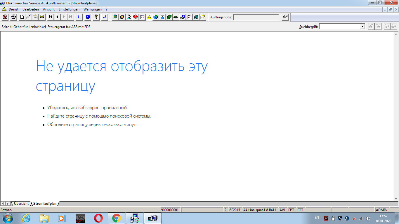
Task: Open the Suchbegriff dropdown arrow
Action: click(362, 27)
